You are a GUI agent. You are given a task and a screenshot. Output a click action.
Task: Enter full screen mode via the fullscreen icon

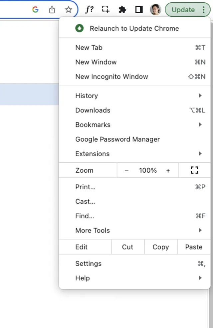click(x=195, y=170)
